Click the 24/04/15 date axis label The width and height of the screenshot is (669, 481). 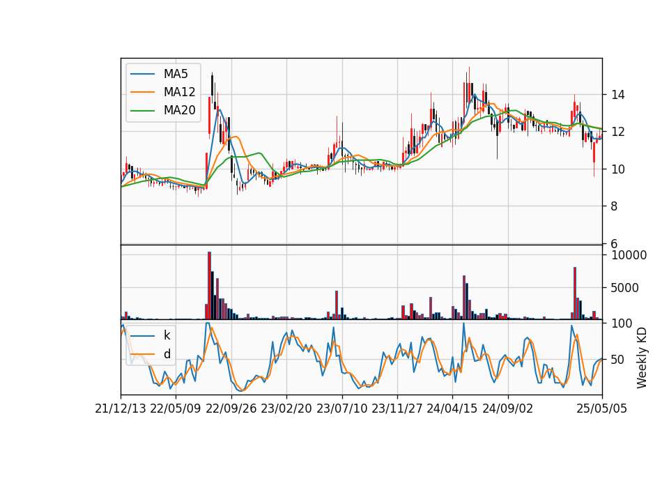[452, 409]
